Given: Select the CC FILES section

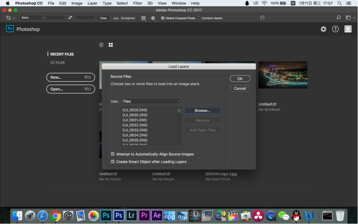Looking at the screenshot, I should pos(58,63).
